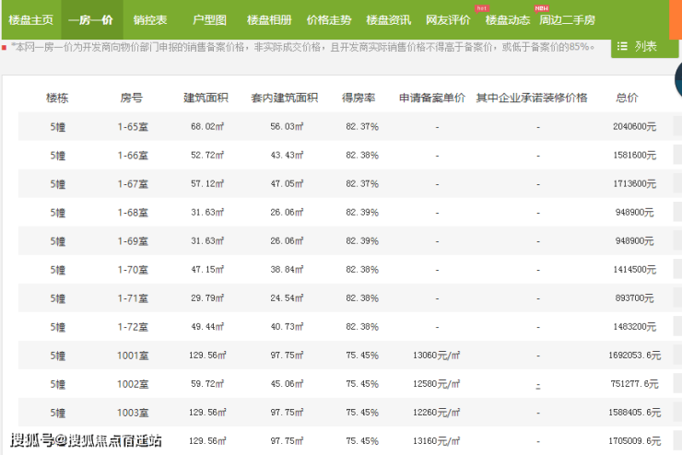Viewport: 682px width, 455px height.
Task: Click building area 47.15㎡
Action: click(x=207, y=270)
